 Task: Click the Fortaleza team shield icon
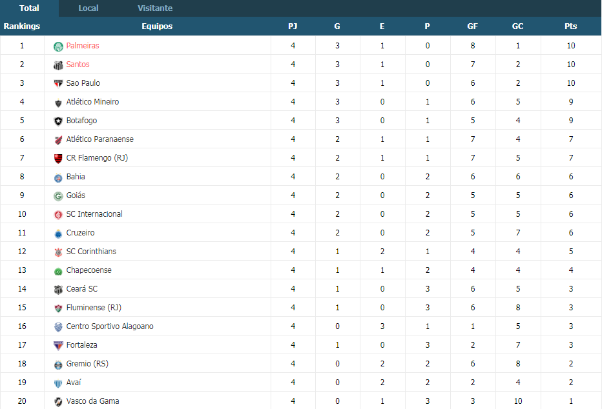[58, 345]
